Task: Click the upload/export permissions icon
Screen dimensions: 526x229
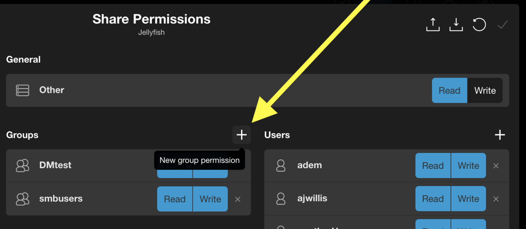Action: click(433, 25)
